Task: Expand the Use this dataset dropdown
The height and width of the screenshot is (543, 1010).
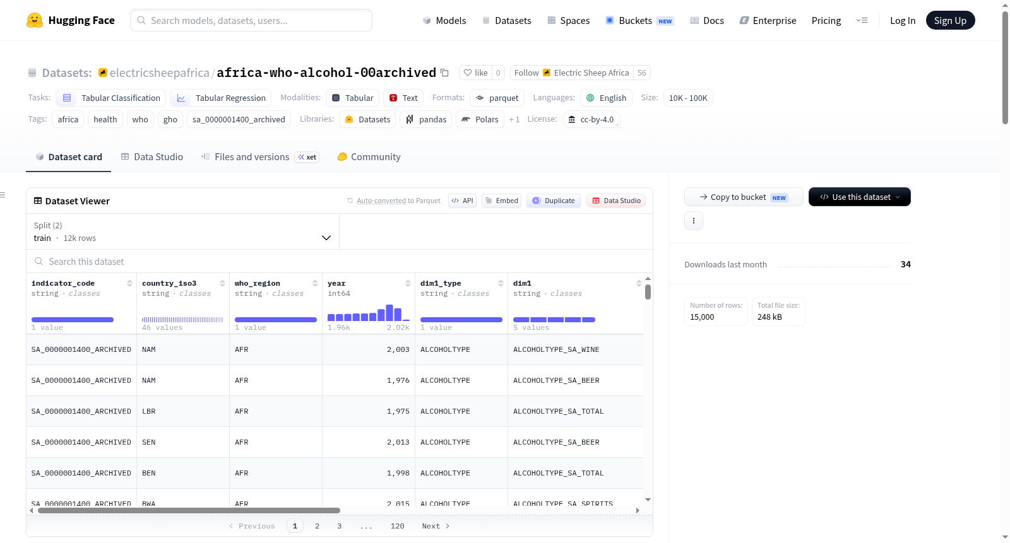Action: click(860, 197)
